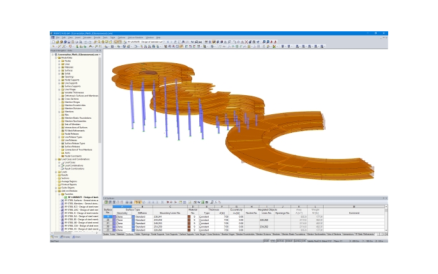The image size is (438, 274).
Task: Expand the Members tree node
Action: [x=59, y=112]
